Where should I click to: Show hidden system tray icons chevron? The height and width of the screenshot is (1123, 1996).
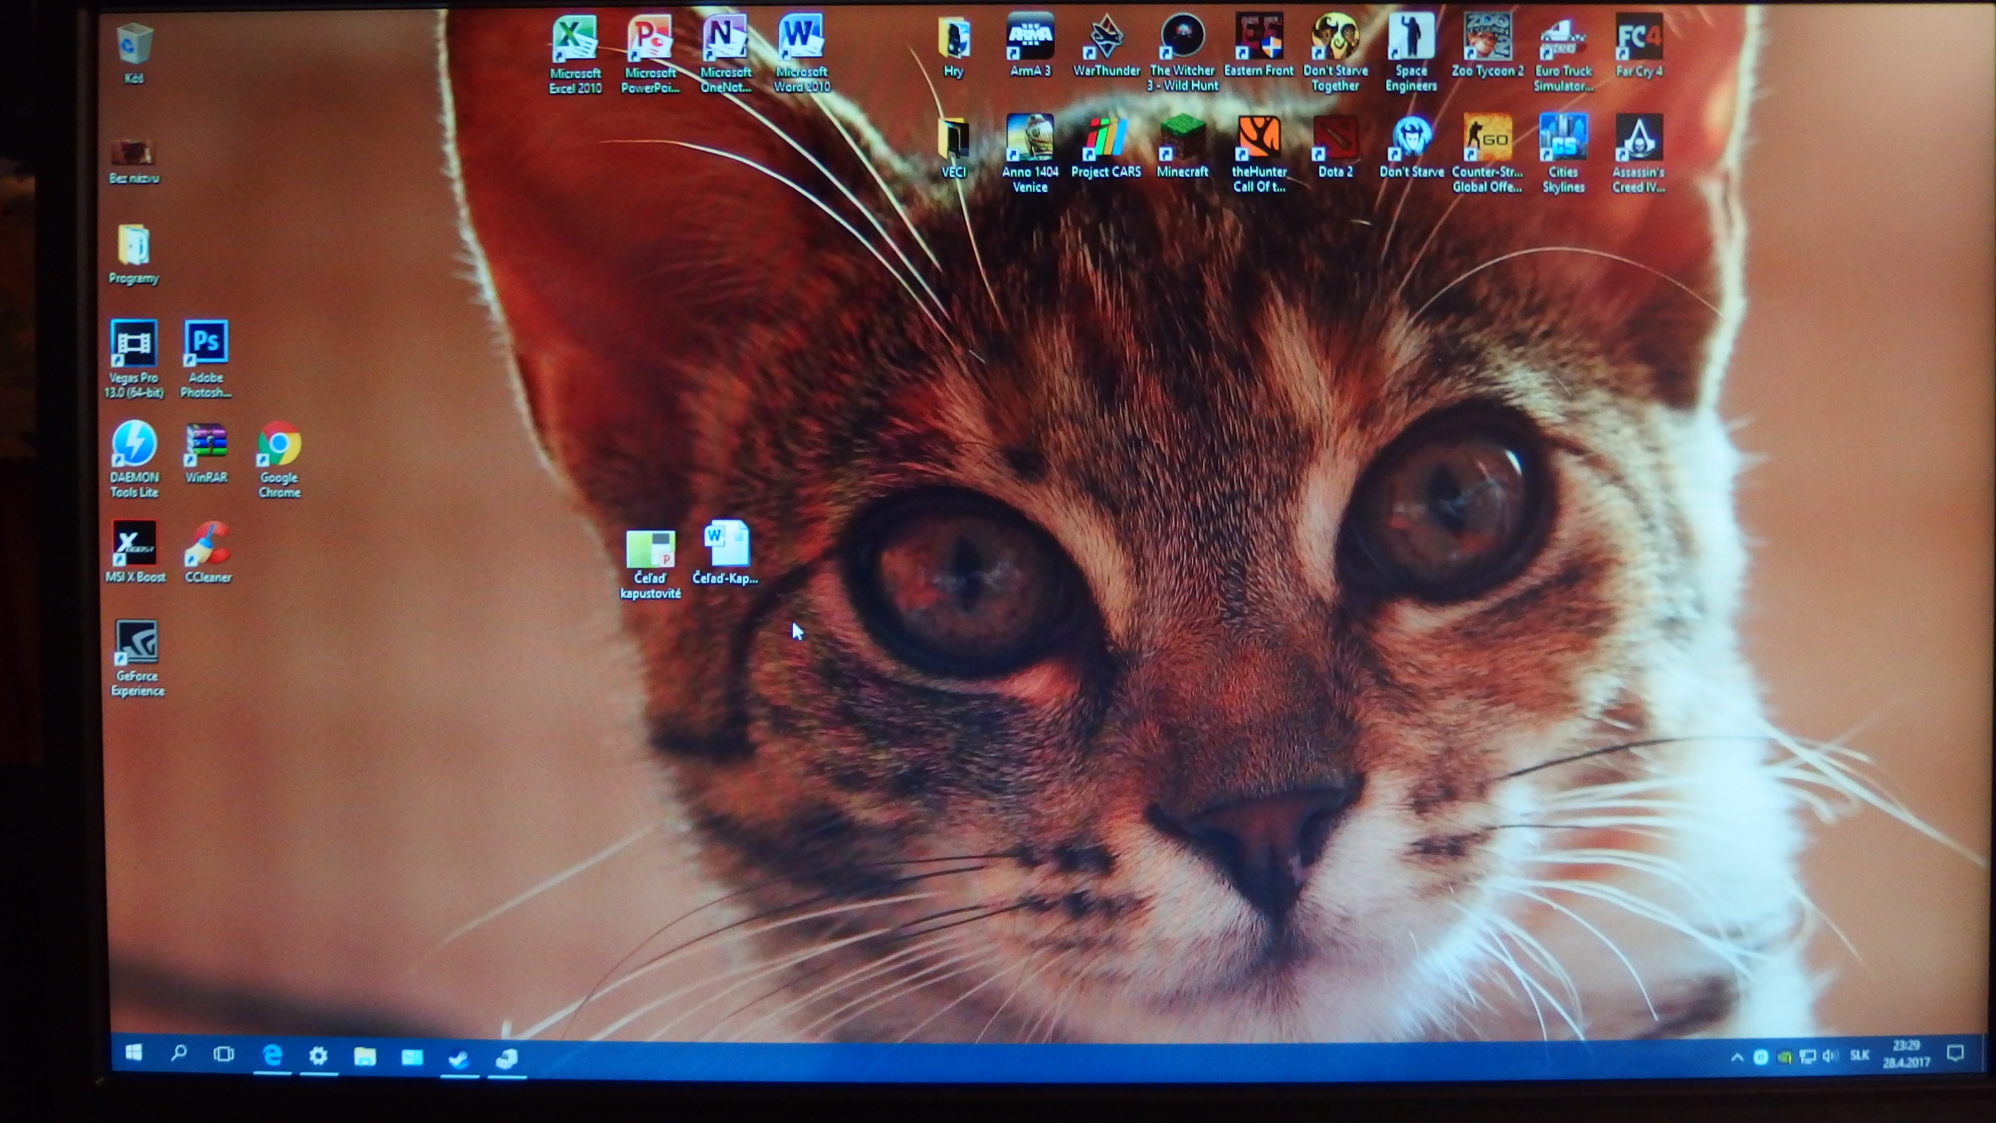[x=1737, y=1057]
